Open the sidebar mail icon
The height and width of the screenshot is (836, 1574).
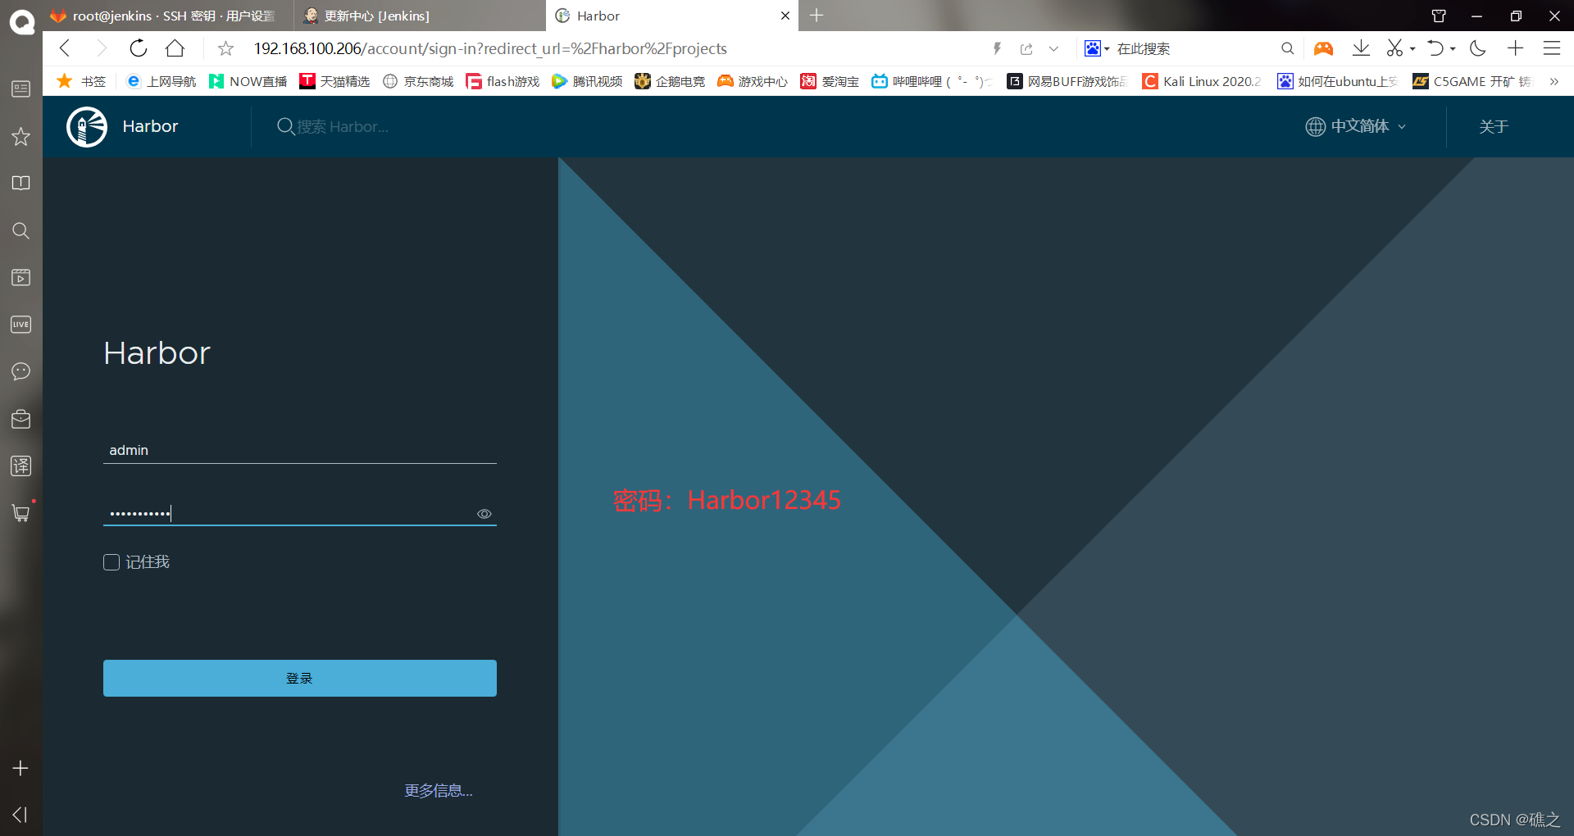point(21,419)
